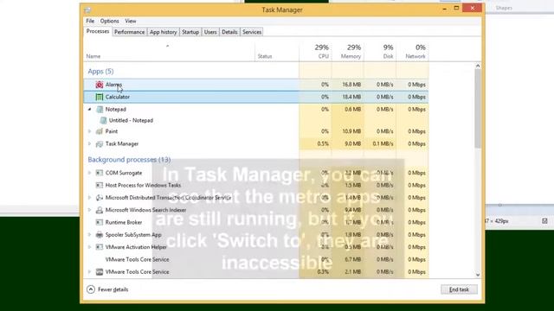
Task: Sort by the Status column header
Action: pos(277,52)
